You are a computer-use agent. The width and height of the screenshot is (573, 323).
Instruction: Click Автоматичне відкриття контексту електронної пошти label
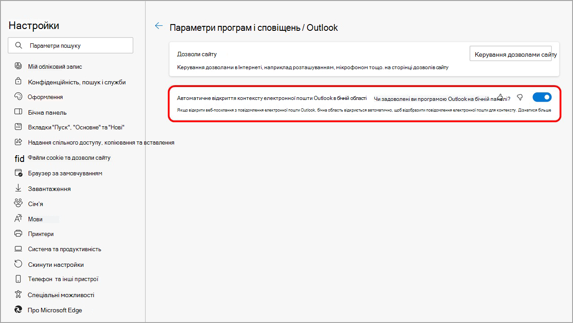272,98
